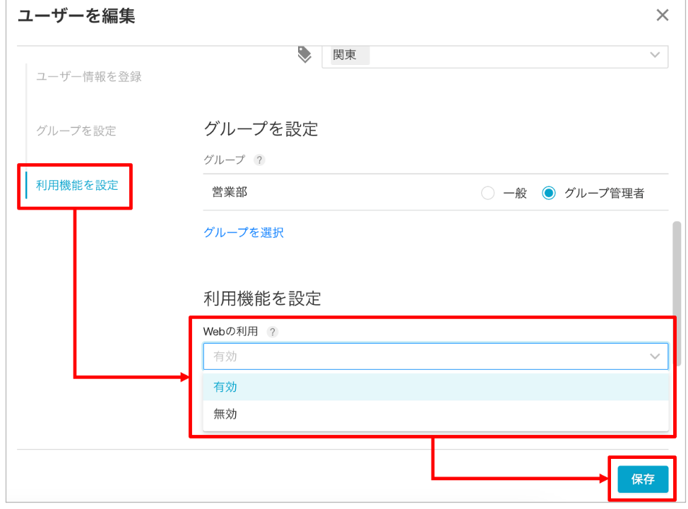This screenshot has width=688, height=509.
Task: Click the 営業部 group row text
Action: tap(230, 192)
